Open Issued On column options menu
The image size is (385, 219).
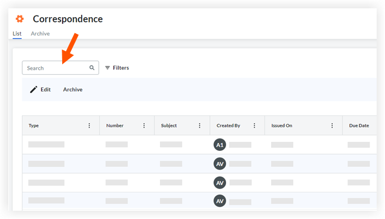332,126
